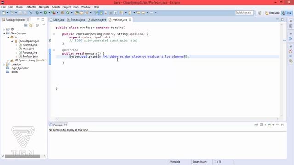The height and width of the screenshot is (165, 294).
Task: Click the Open Type toolbar icon
Action: click(77, 13)
